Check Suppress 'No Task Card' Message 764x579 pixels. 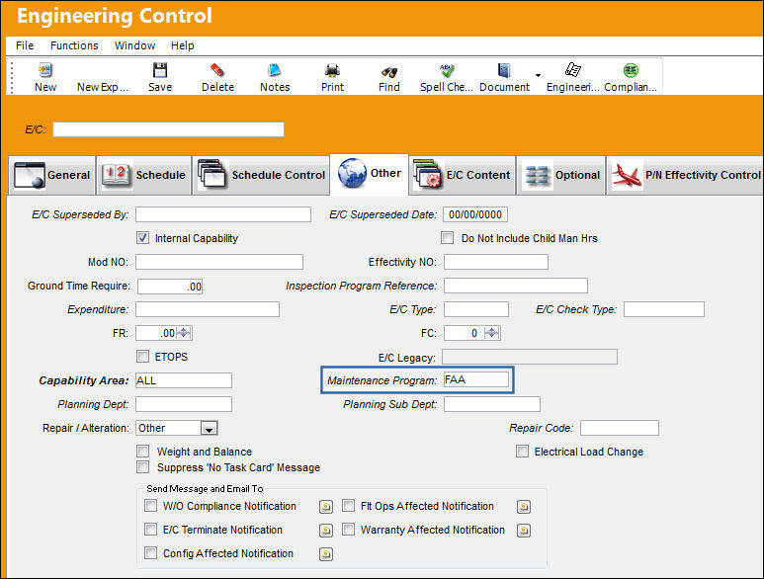(x=142, y=467)
